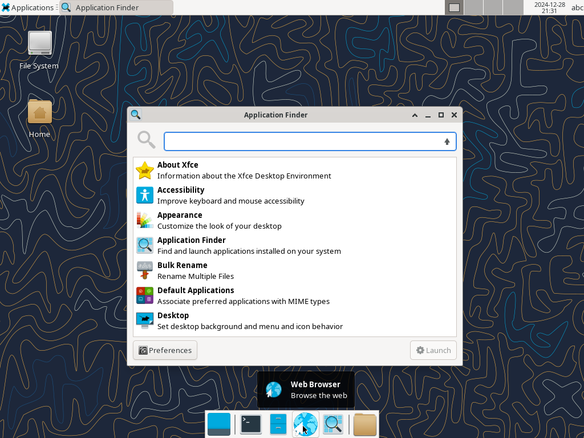Switch to the third workspace in the pager
The width and height of the screenshot is (584, 438).
[493, 7]
